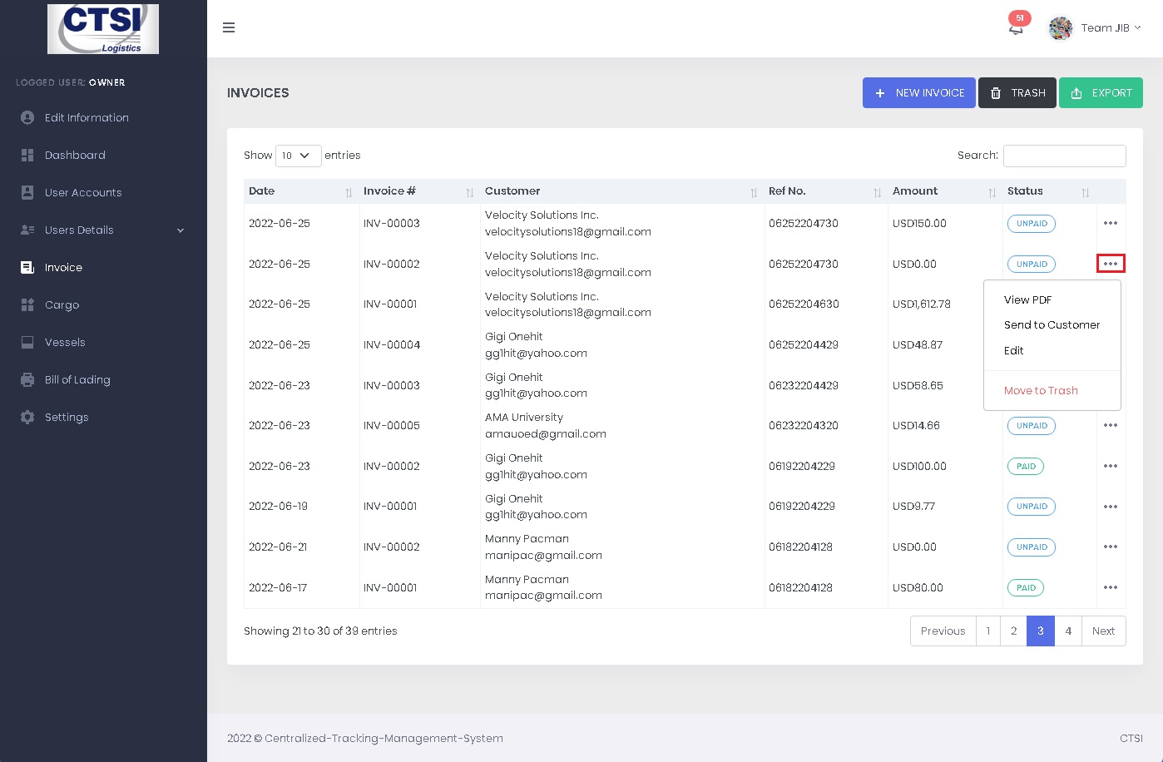Click Send to Customer option
Viewport: 1163px width, 762px height.
point(1052,325)
